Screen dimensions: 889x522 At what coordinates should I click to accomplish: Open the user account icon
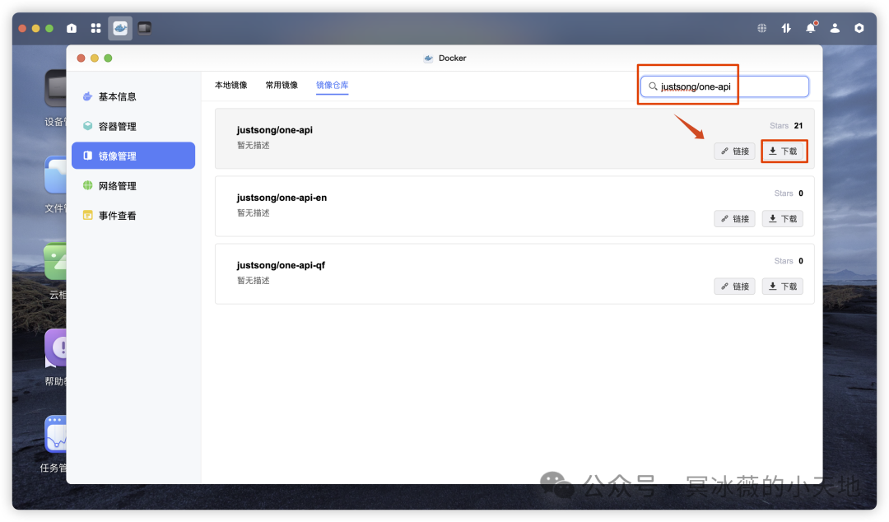tap(835, 28)
